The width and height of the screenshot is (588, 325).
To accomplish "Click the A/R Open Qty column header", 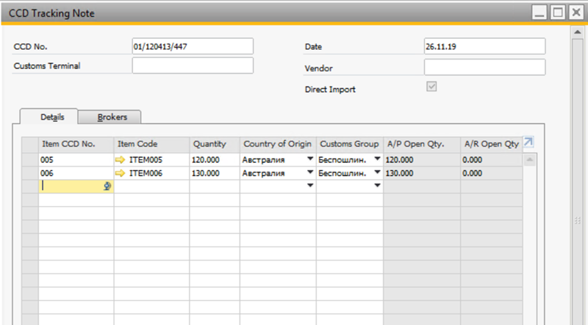I will coord(491,145).
